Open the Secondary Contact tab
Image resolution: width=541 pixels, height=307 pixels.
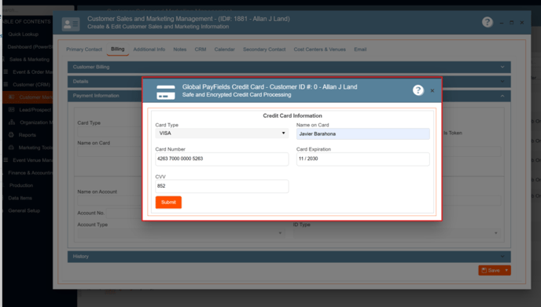click(x=264, y=49)
